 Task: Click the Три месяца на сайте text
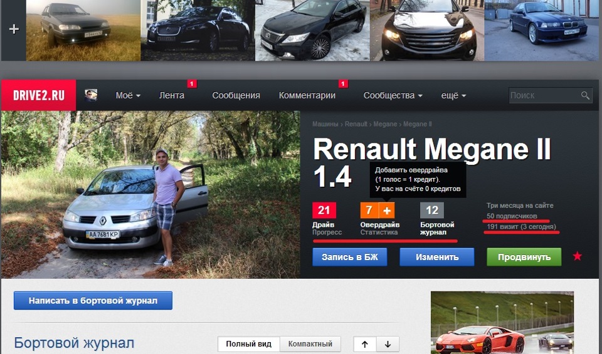click(x=520, y=206)
